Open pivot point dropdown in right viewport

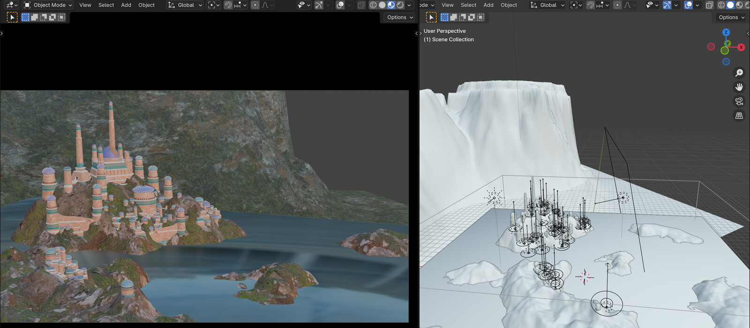pos(576,5)
